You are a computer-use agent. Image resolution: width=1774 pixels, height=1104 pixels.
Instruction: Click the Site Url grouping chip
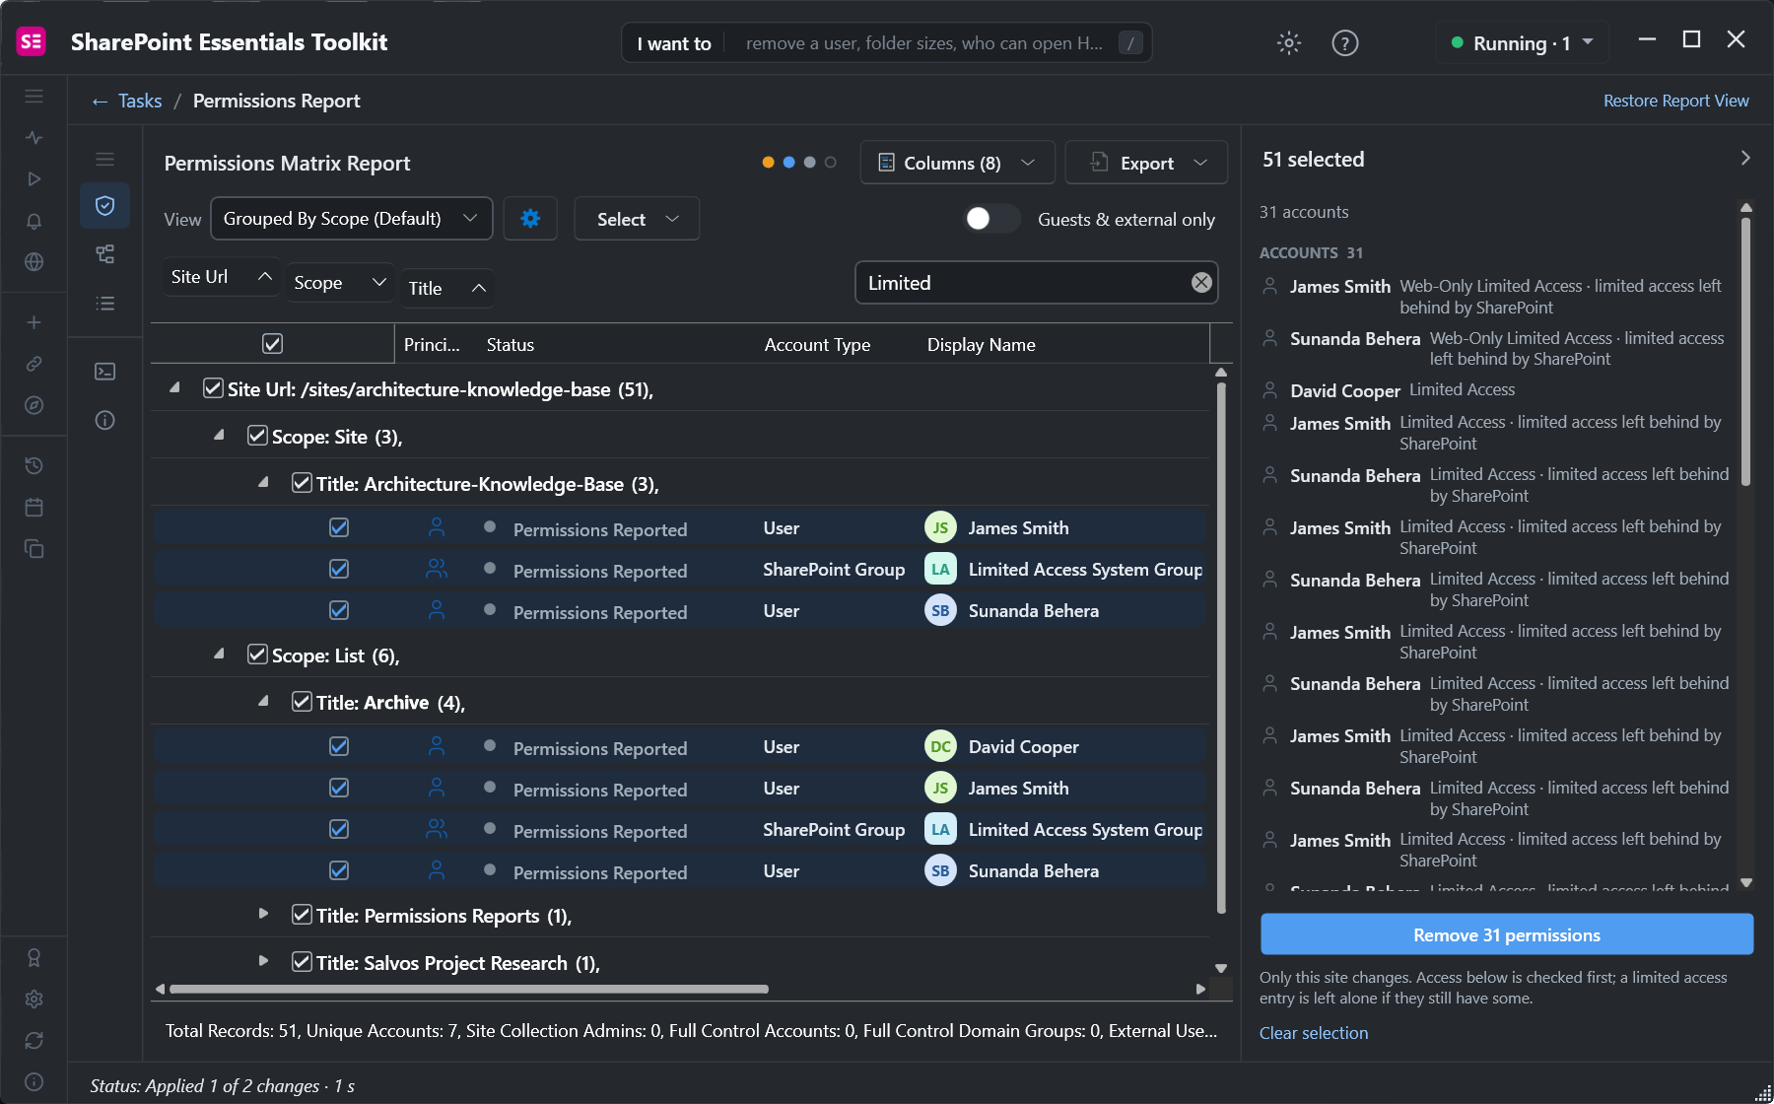pyautogui.click(x=221, y=277)
